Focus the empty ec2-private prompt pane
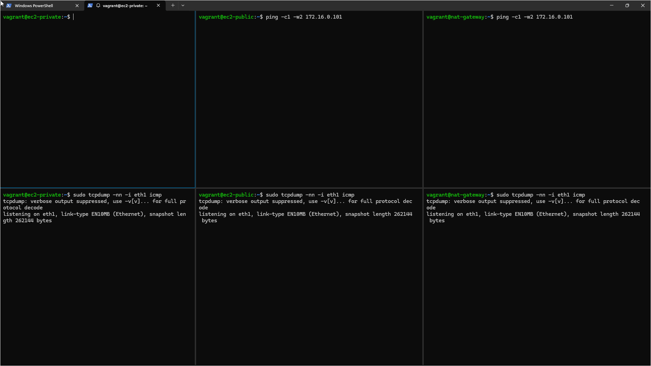651x366 pixels. coord(98,101)
